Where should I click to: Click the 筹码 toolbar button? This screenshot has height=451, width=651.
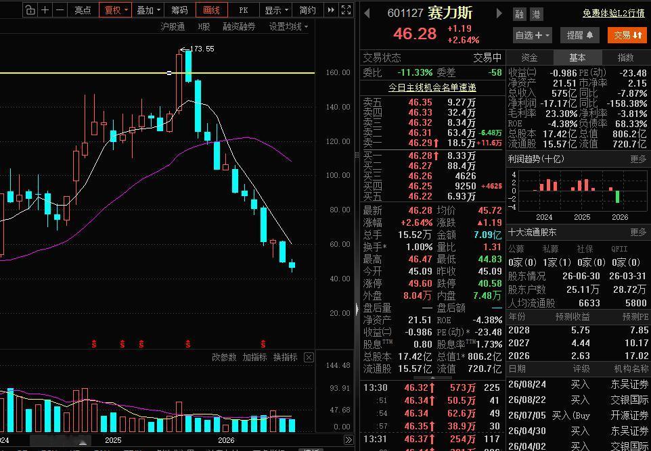tap(179, 10)
